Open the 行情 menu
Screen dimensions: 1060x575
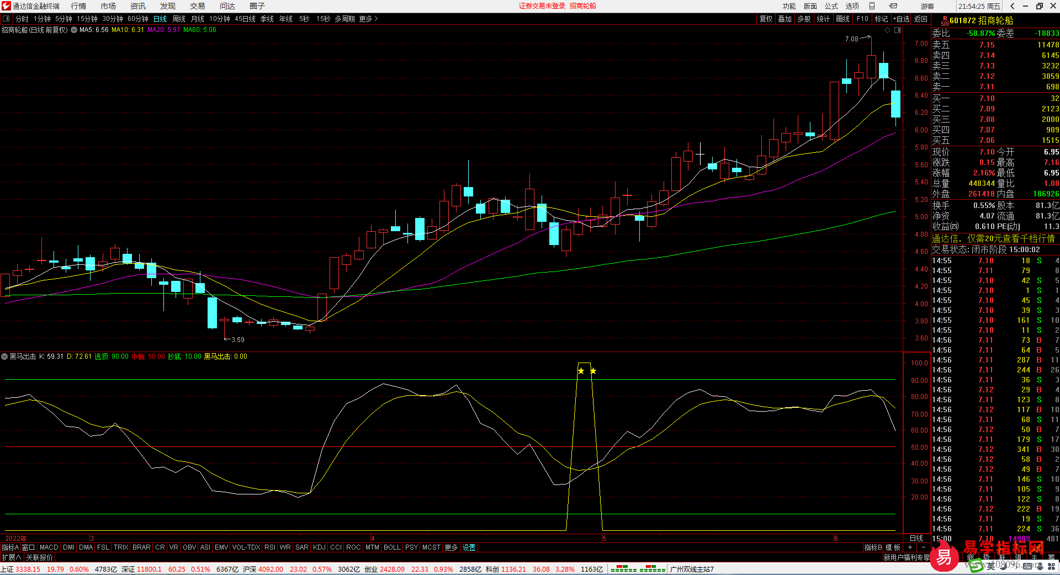point(78,6)
